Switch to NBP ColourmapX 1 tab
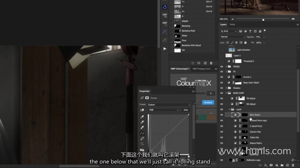The image size is (300, 168). [x=180, y=69]
